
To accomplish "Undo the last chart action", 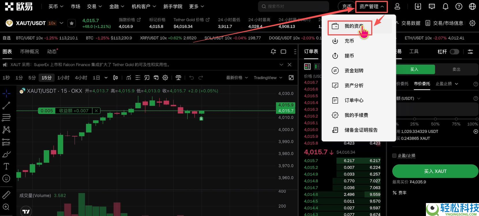I will click(191, 78).
